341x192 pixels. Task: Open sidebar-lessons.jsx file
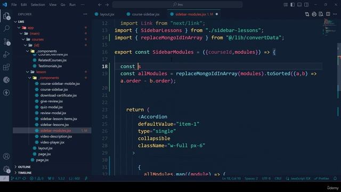[x=54, y=125]
